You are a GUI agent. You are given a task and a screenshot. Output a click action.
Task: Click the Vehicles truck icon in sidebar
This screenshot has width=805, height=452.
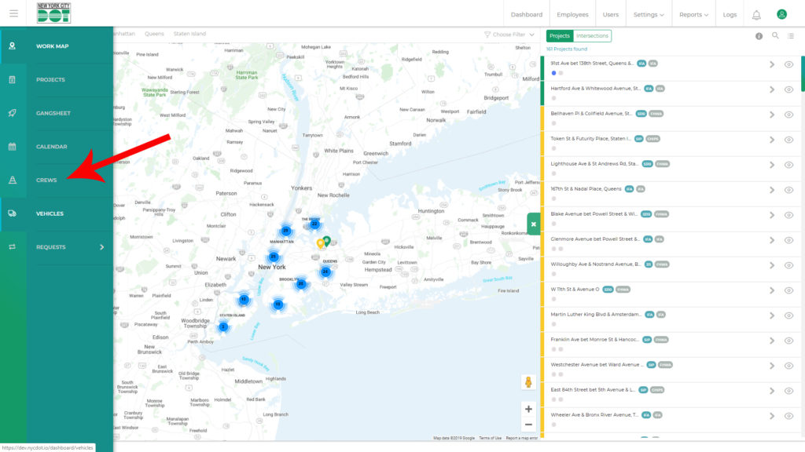(13, 213)
